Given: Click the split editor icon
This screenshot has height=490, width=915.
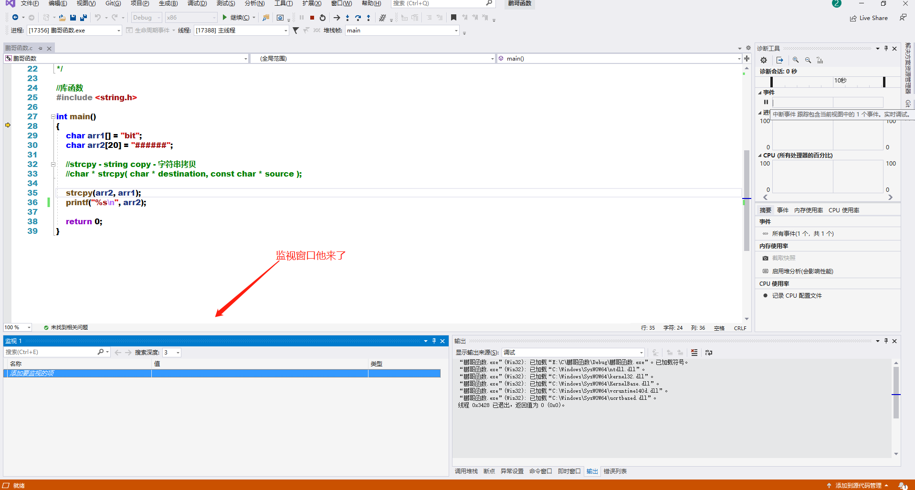Looking at the screenshot, I should pos(747,58).
